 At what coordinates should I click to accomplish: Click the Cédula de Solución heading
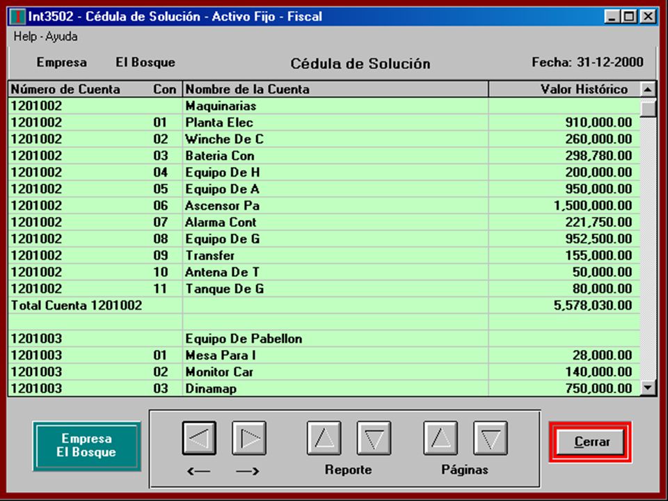[x=360, y=63]
